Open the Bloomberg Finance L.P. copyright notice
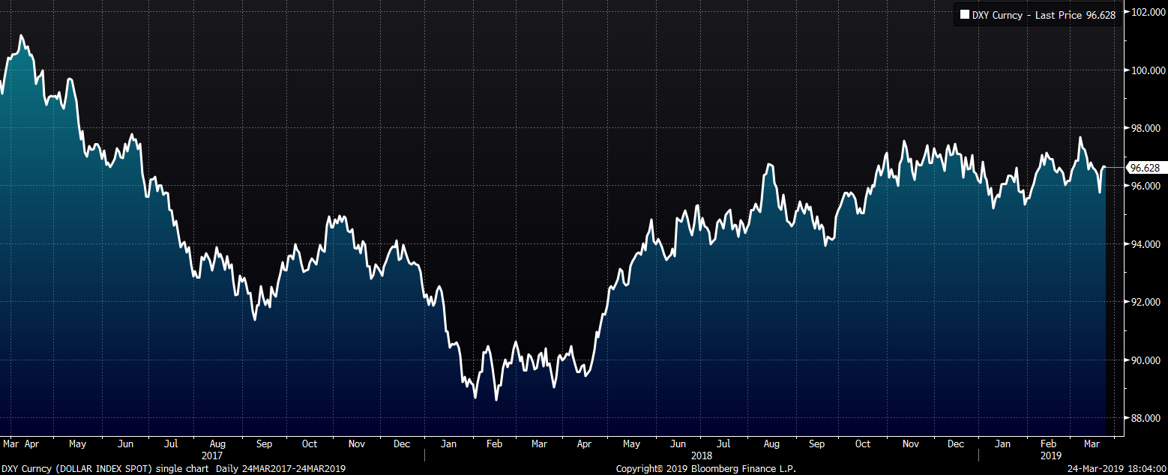 705,468
